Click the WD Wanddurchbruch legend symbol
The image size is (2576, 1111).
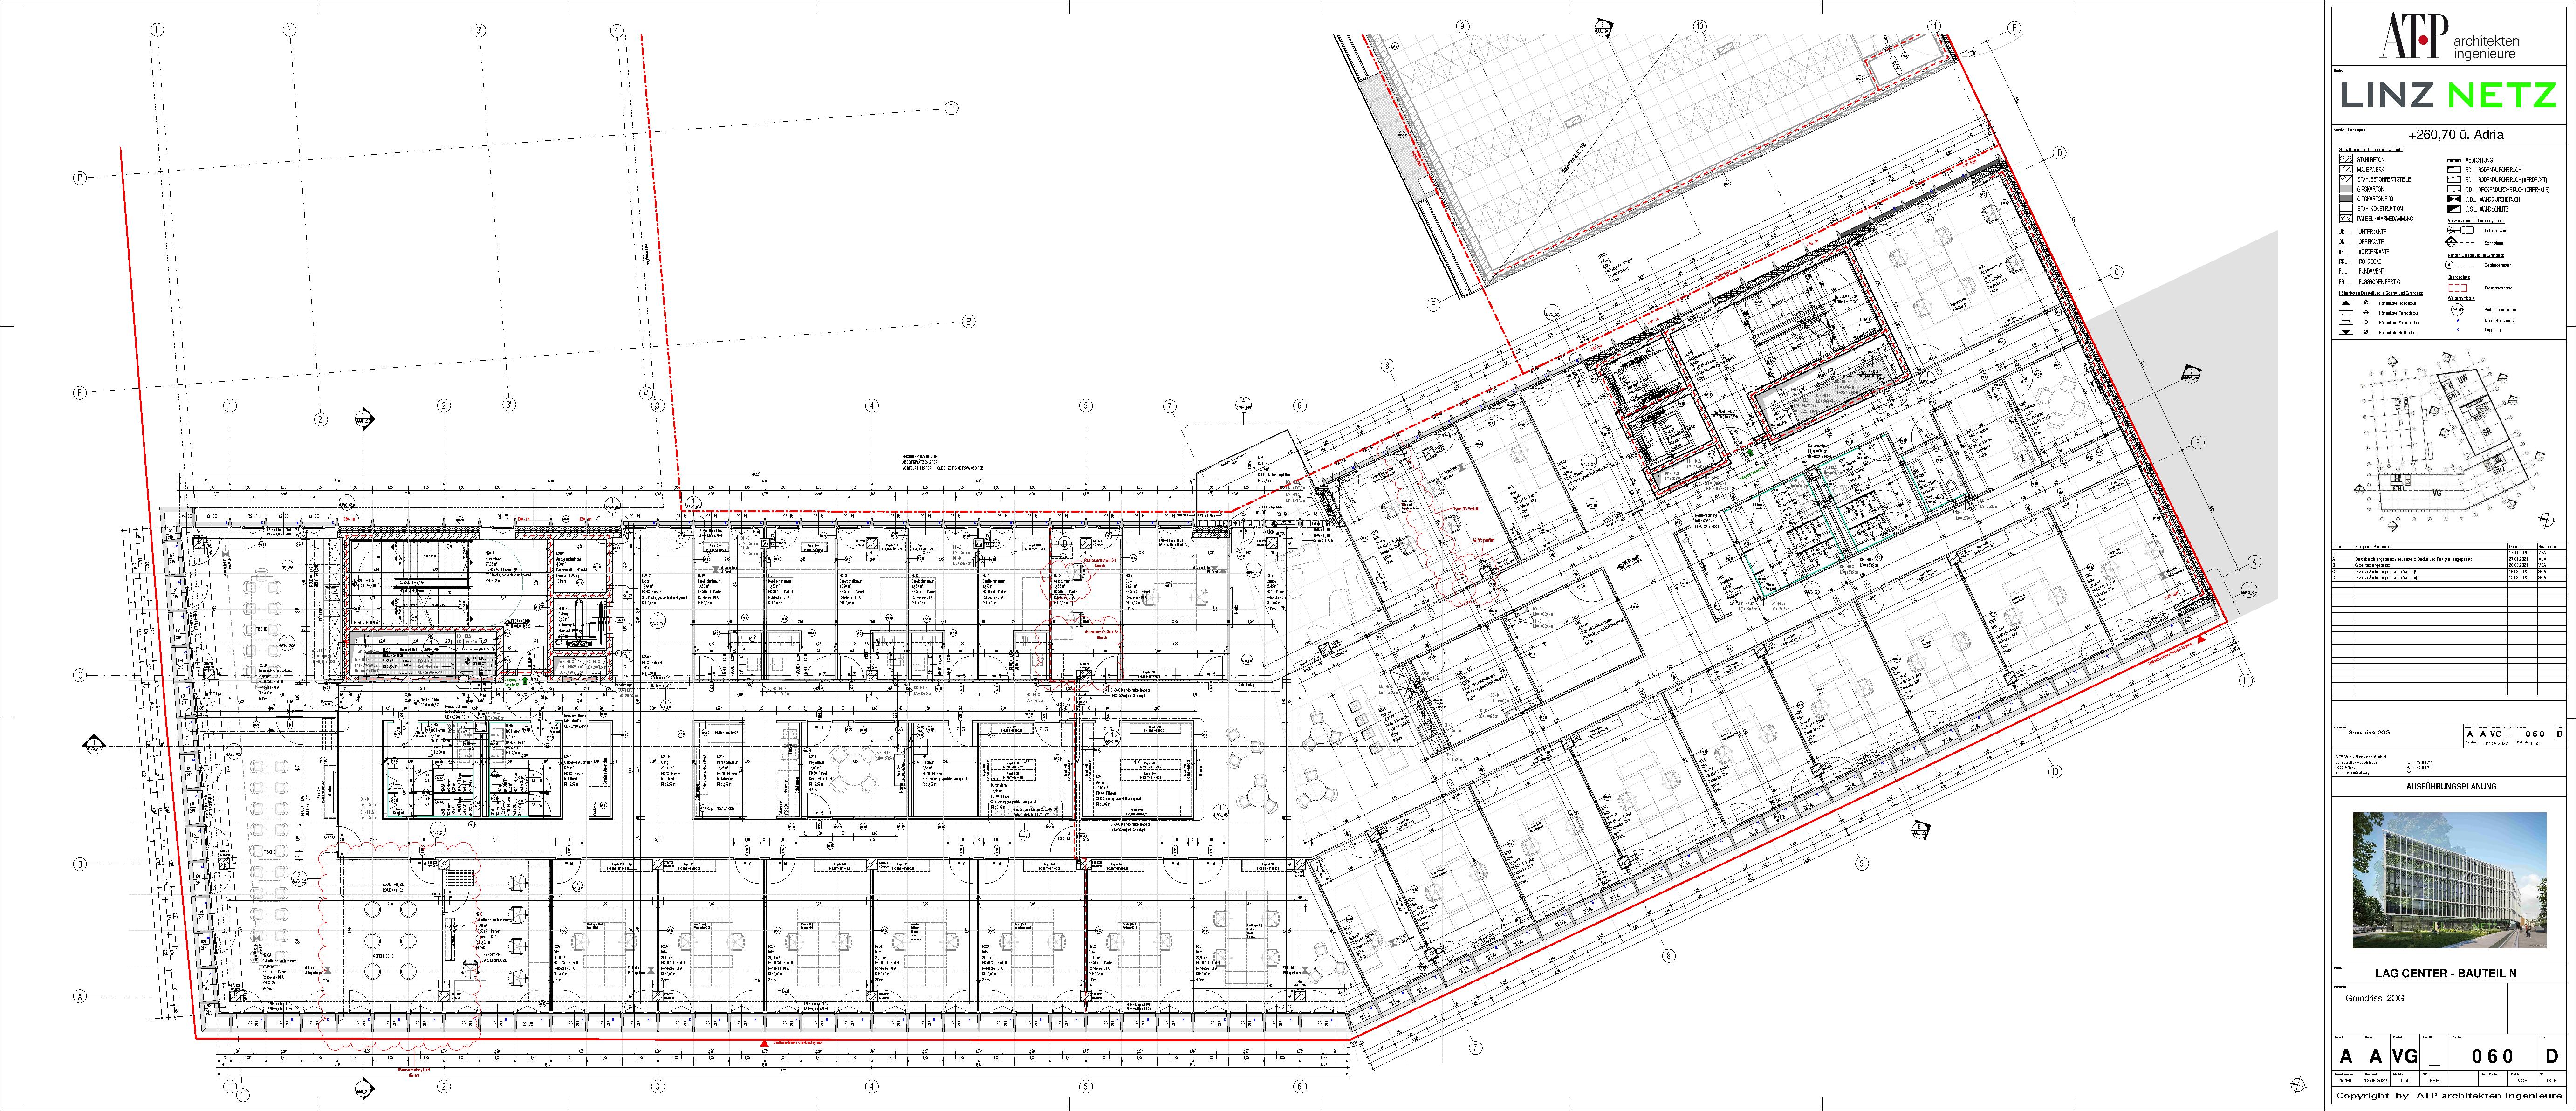click(2454, 199)
